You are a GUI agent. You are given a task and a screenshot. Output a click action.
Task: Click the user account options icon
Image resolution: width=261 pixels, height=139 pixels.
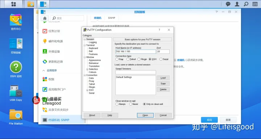237,4
